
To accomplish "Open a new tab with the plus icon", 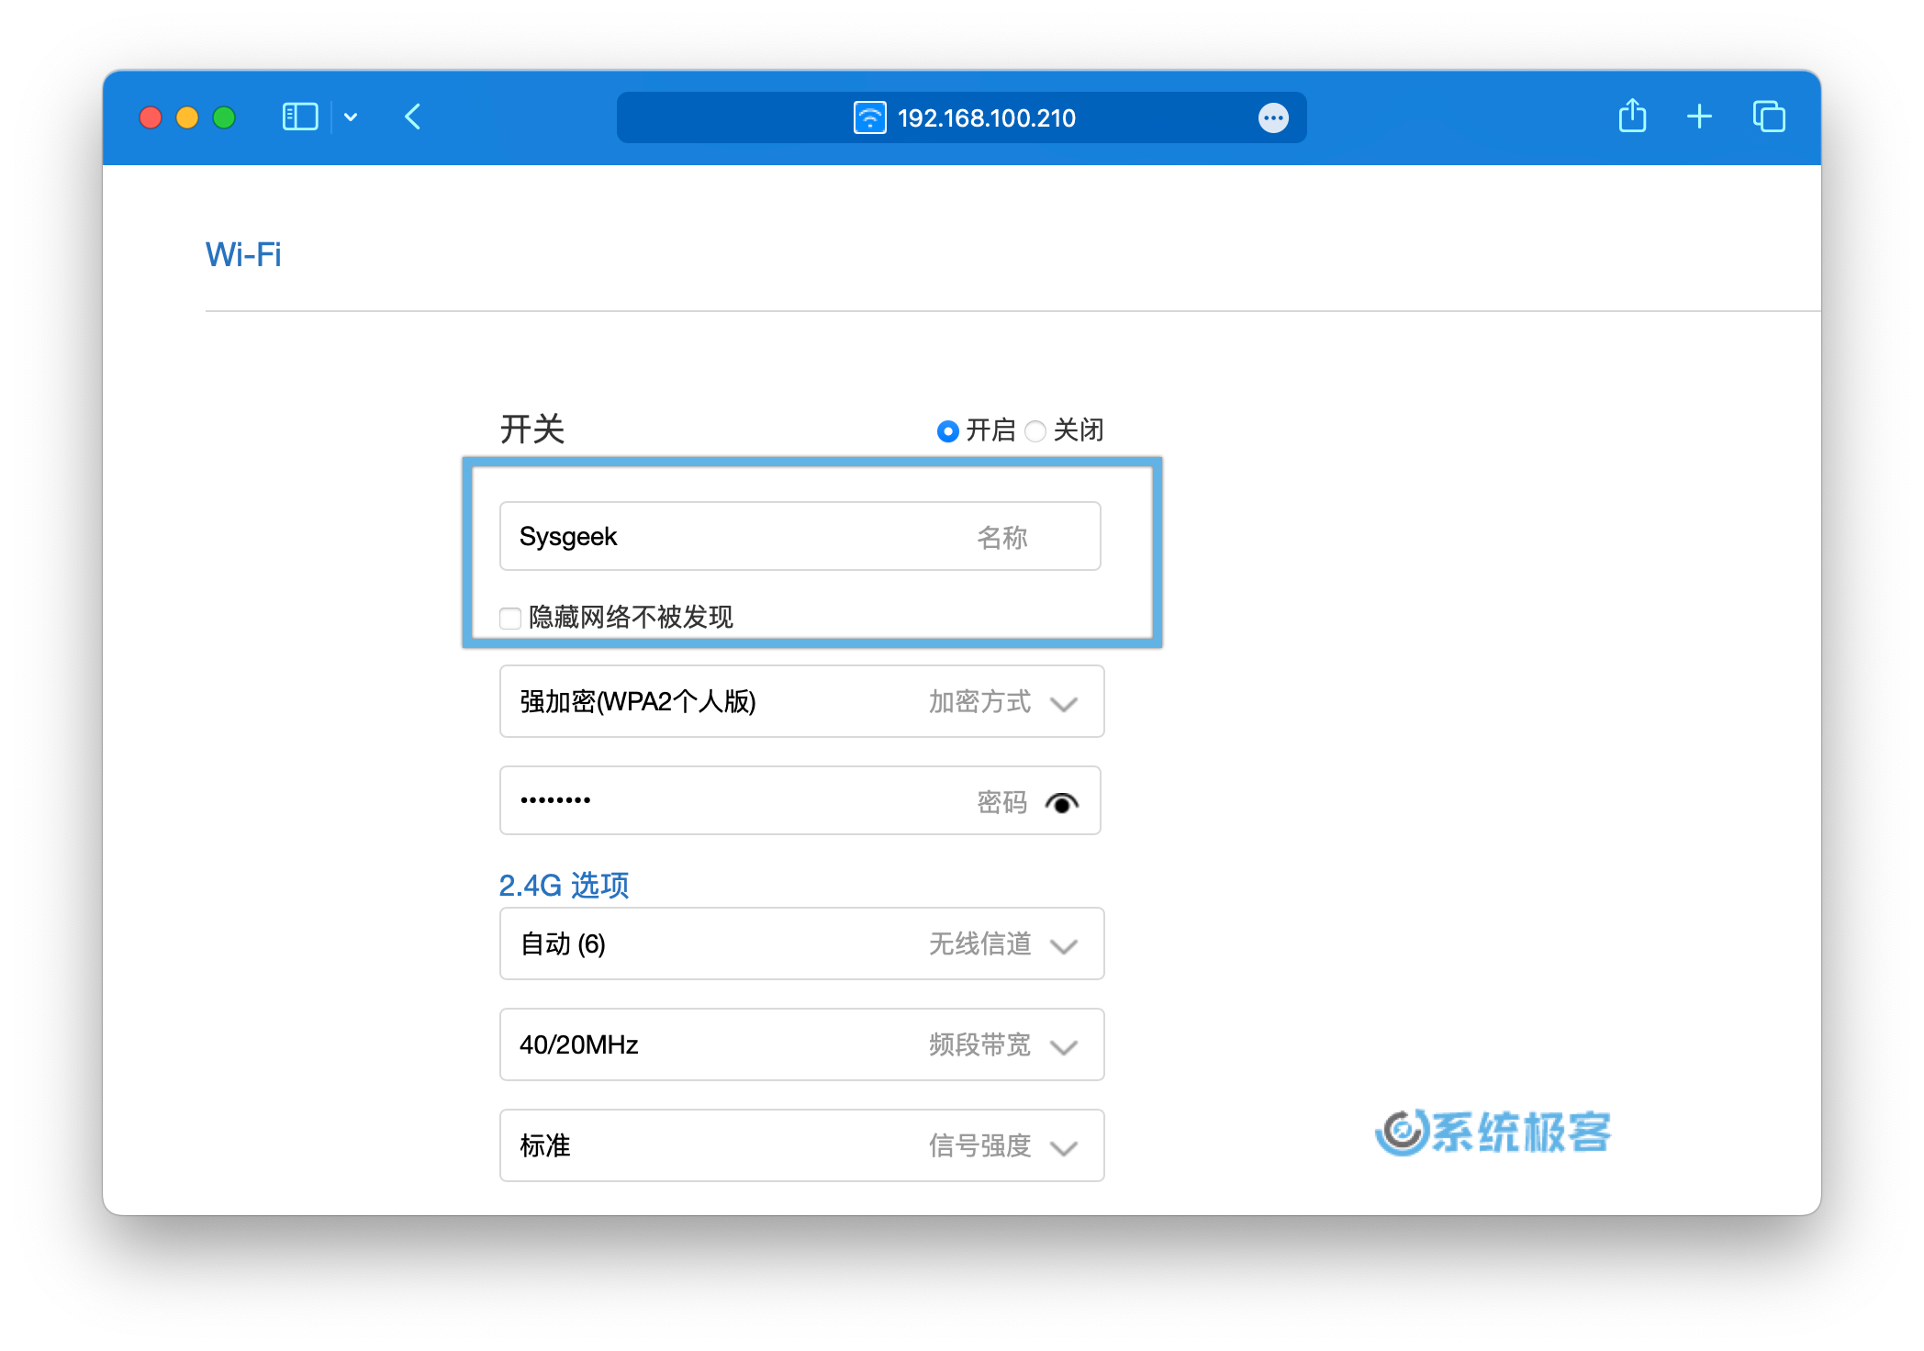I will click(1699, 117).
